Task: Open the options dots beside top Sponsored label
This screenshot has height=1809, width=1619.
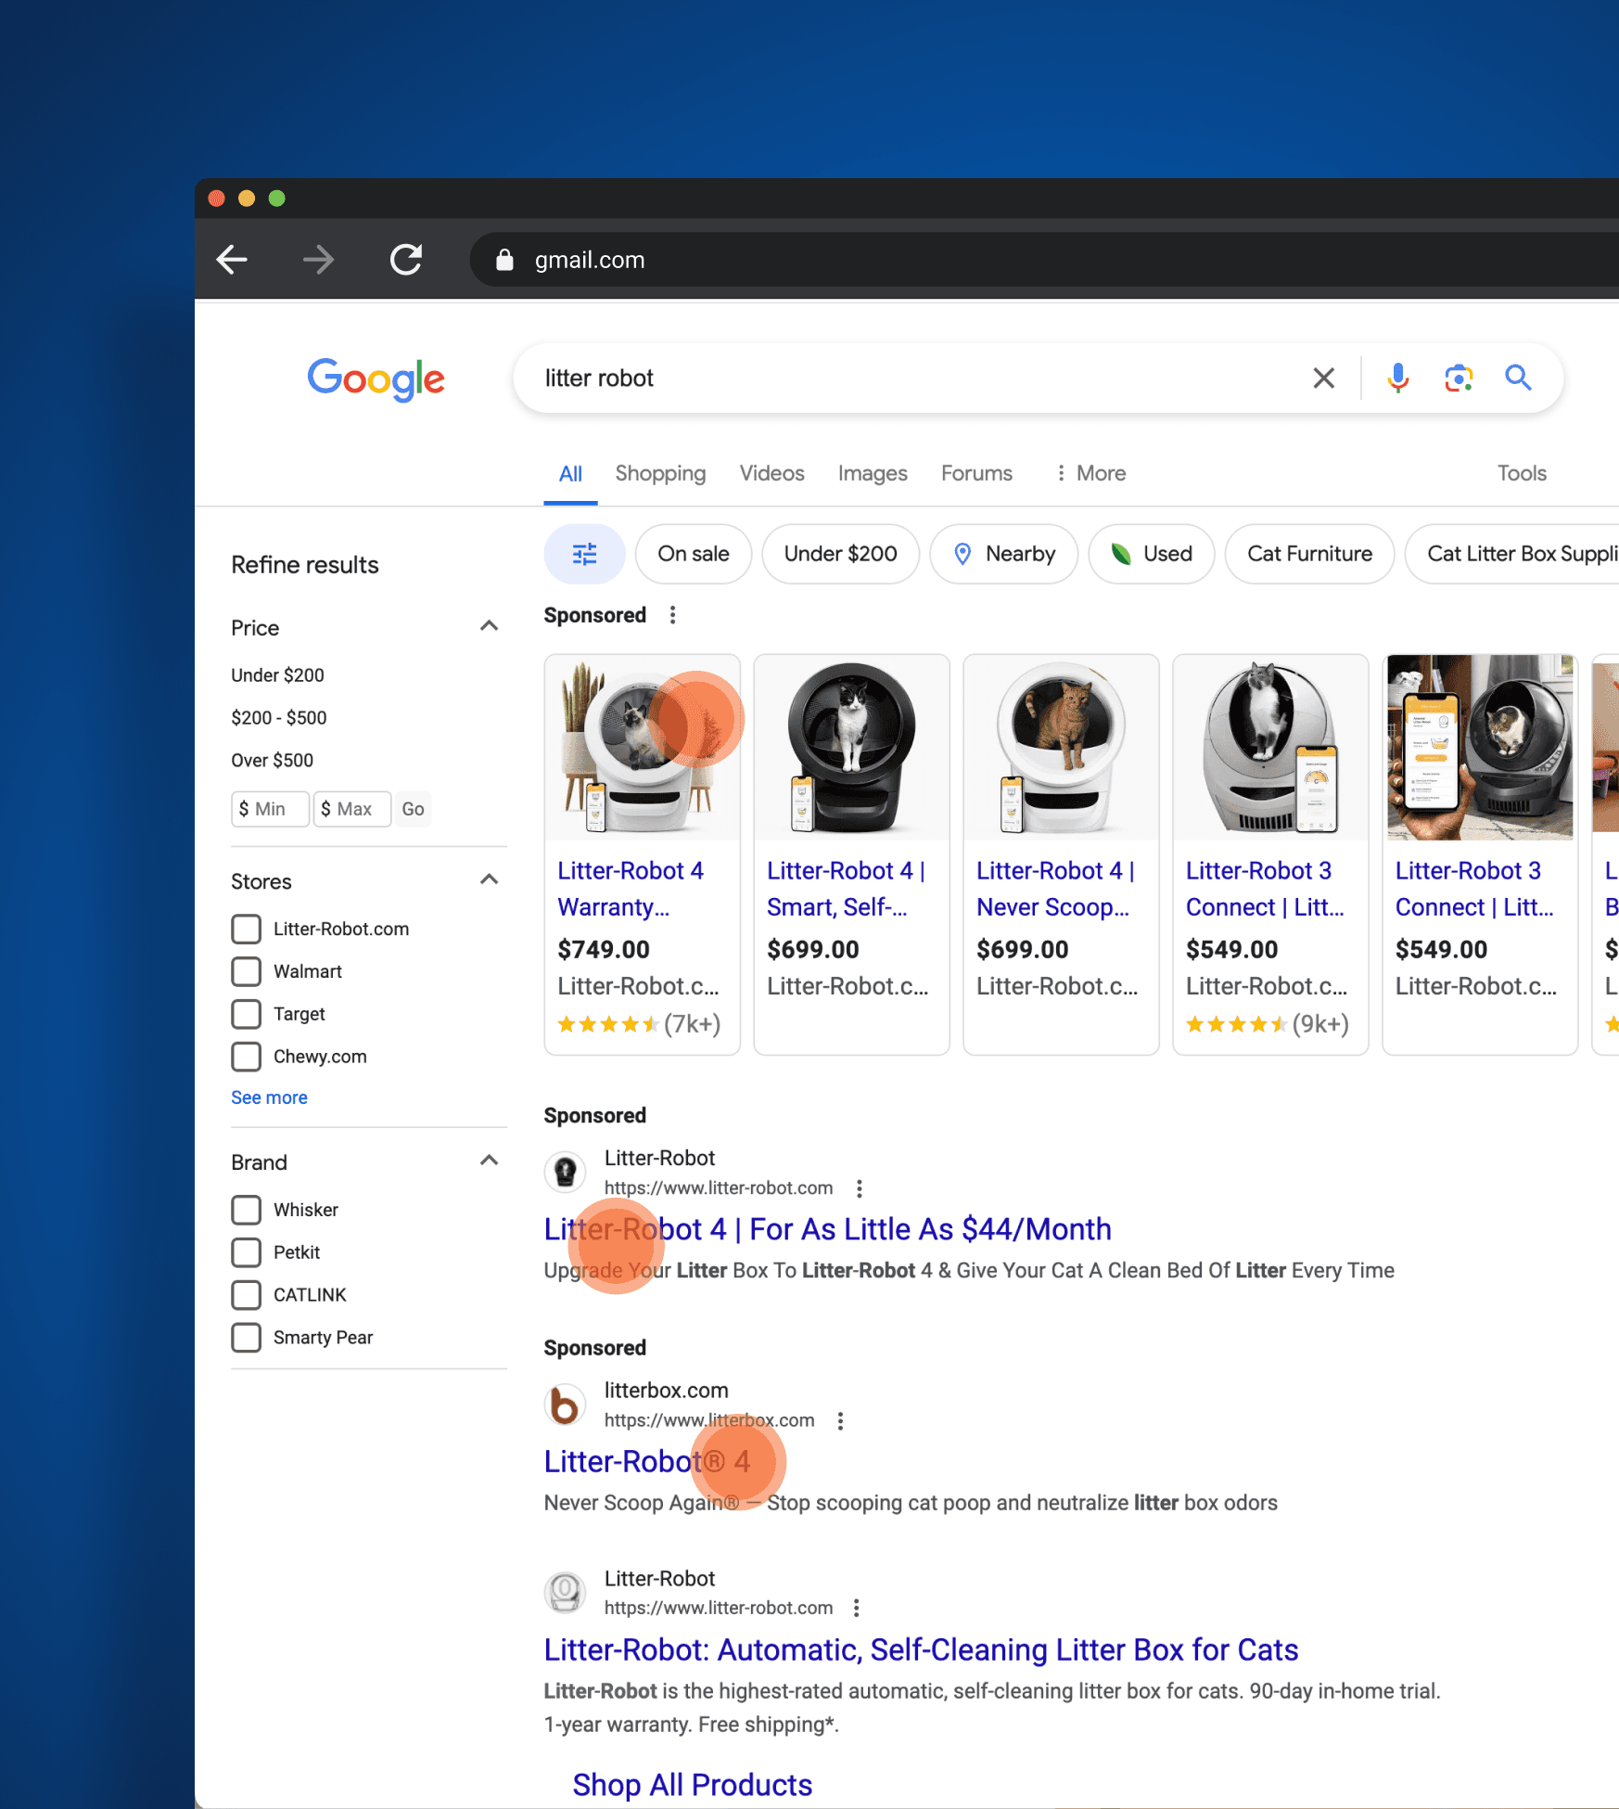Action: 673,615
